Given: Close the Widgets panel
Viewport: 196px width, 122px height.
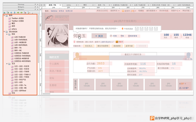Looking at the screenshot, I should (x=38, y=7).
